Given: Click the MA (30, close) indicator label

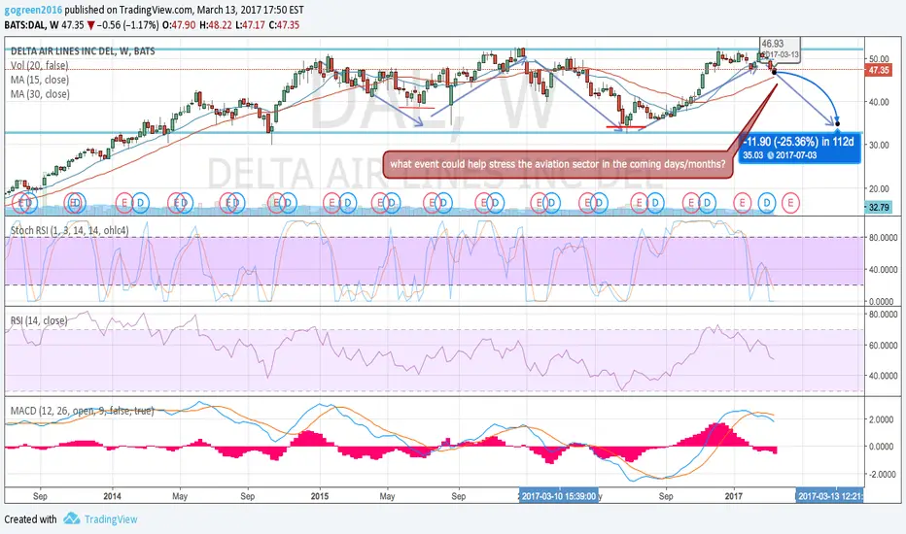Looking at the screenshot, I should point(40,94).
